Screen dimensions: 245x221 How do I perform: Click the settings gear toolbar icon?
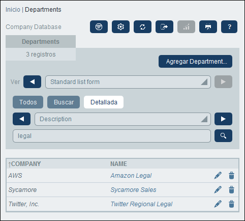click(x=120, y=27)
